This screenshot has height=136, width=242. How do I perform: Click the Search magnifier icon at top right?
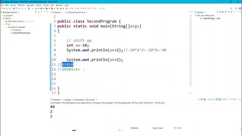coord(231,8)
